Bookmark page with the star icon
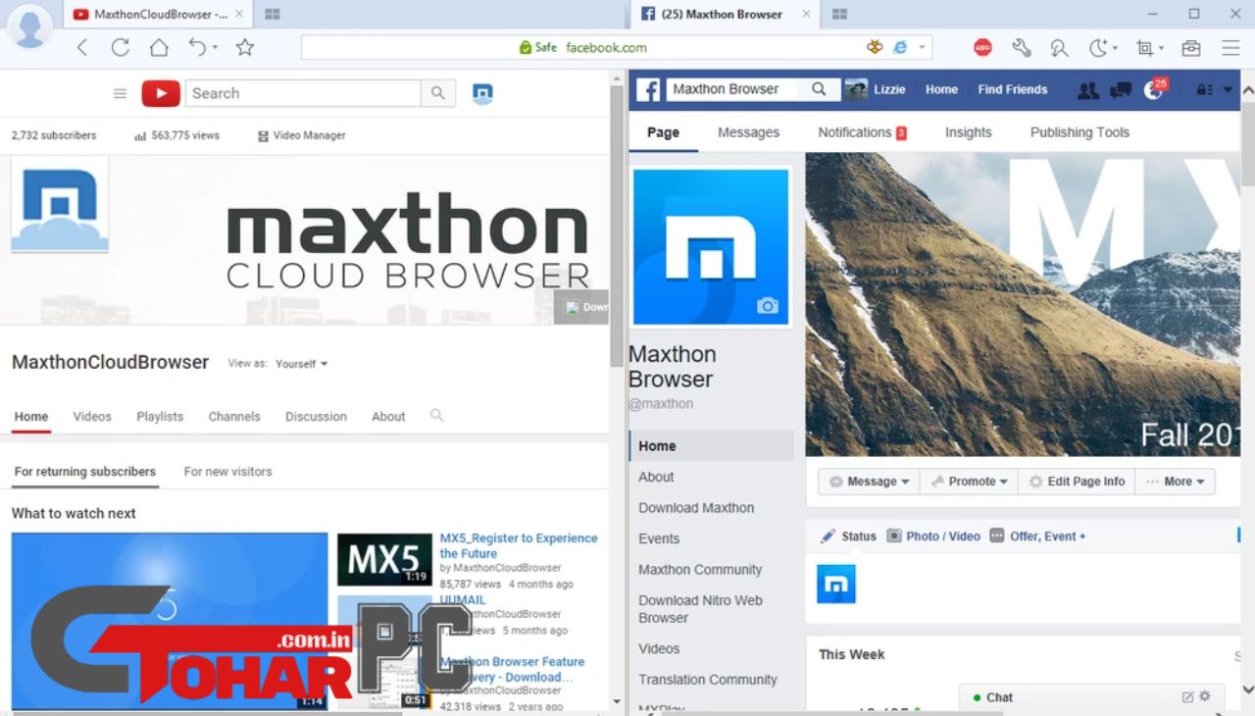1255x716 pixels. [x=245, y=47]
